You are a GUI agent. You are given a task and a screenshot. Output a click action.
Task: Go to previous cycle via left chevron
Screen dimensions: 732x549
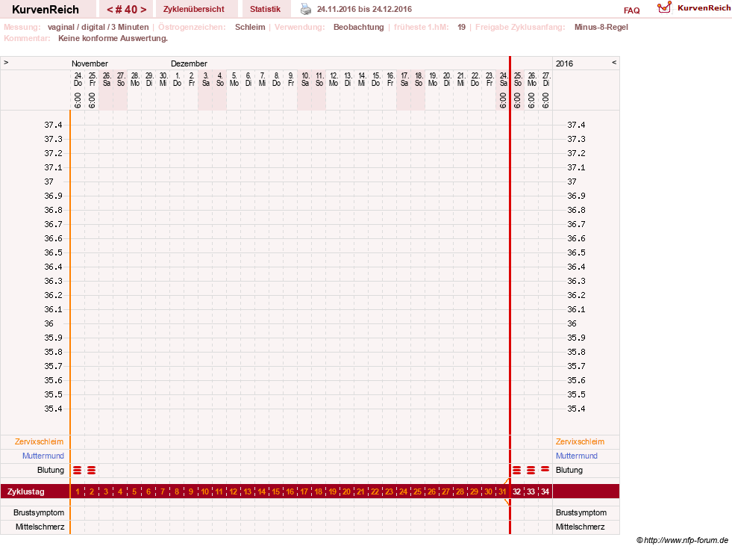tap(110, 10)
